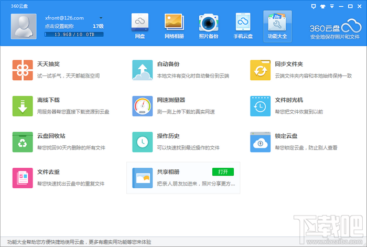Click the user avatar picture

pos(24,26)
